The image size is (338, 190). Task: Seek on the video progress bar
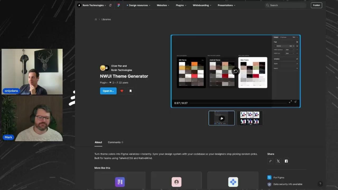coord(238,103)
